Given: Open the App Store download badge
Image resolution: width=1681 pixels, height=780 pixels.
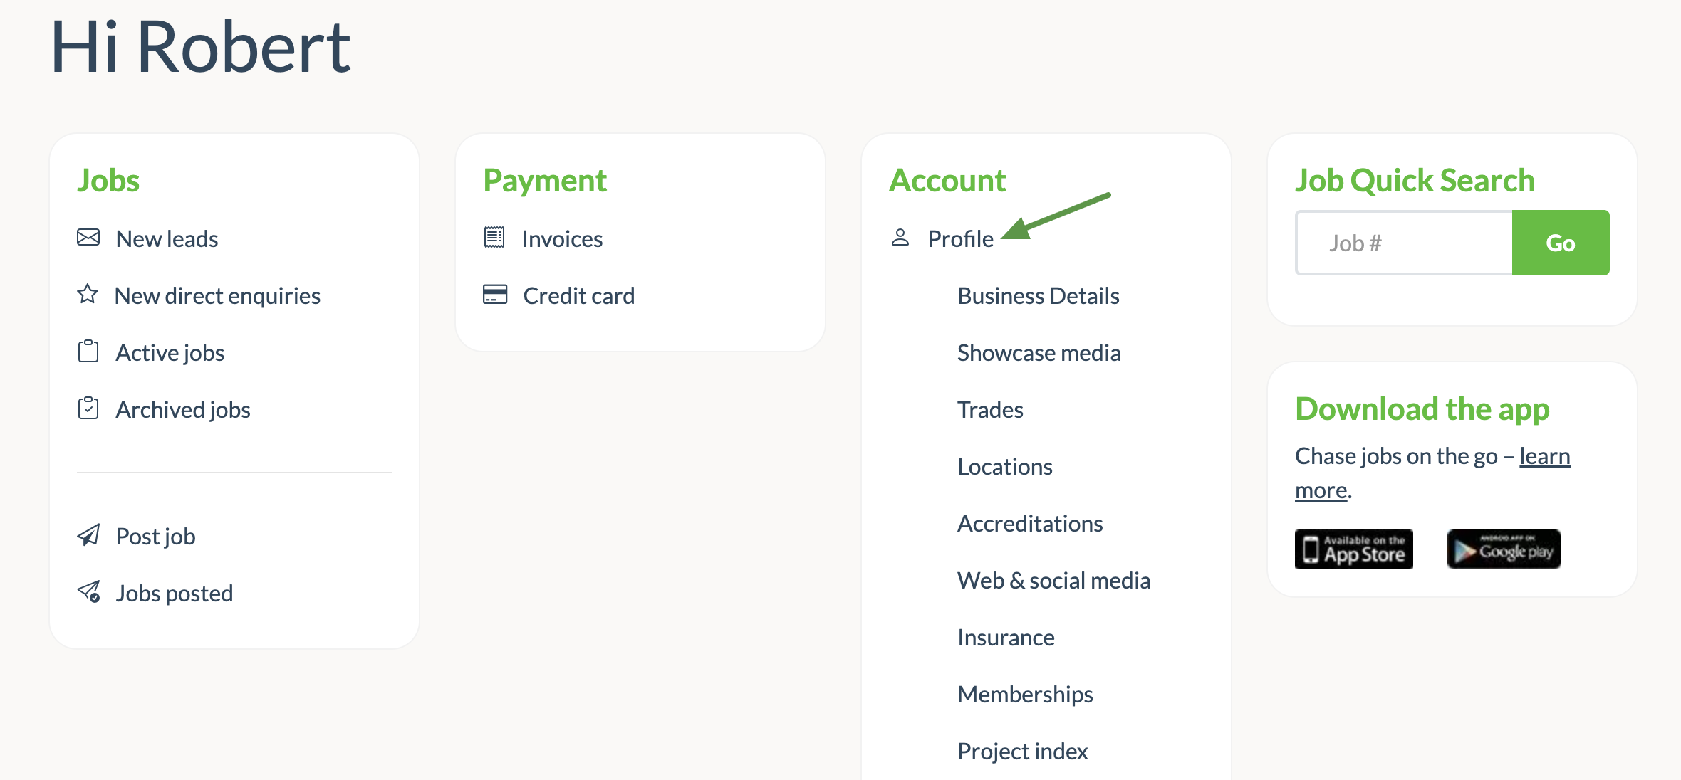Looking at the screenshot, I should pyautogui.click(x=1353, y=549).
